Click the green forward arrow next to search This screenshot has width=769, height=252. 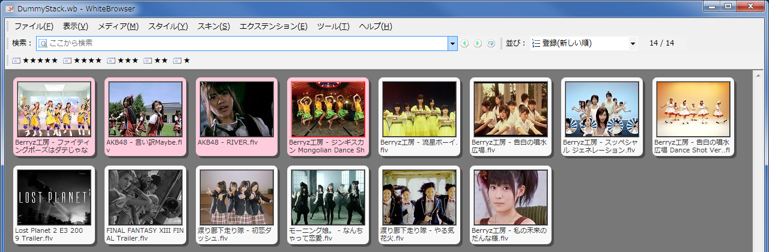(478, 44)
